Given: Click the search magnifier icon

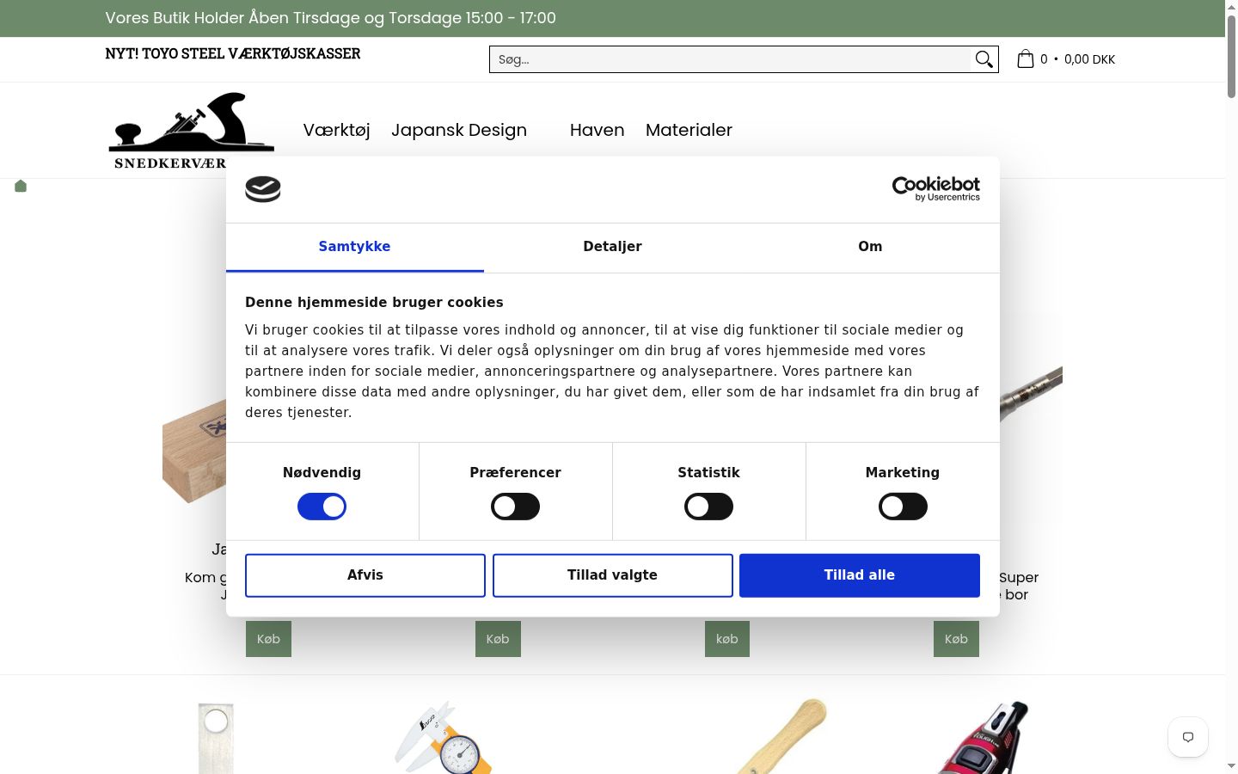Looking at the screenshot, I should (984, 59).
